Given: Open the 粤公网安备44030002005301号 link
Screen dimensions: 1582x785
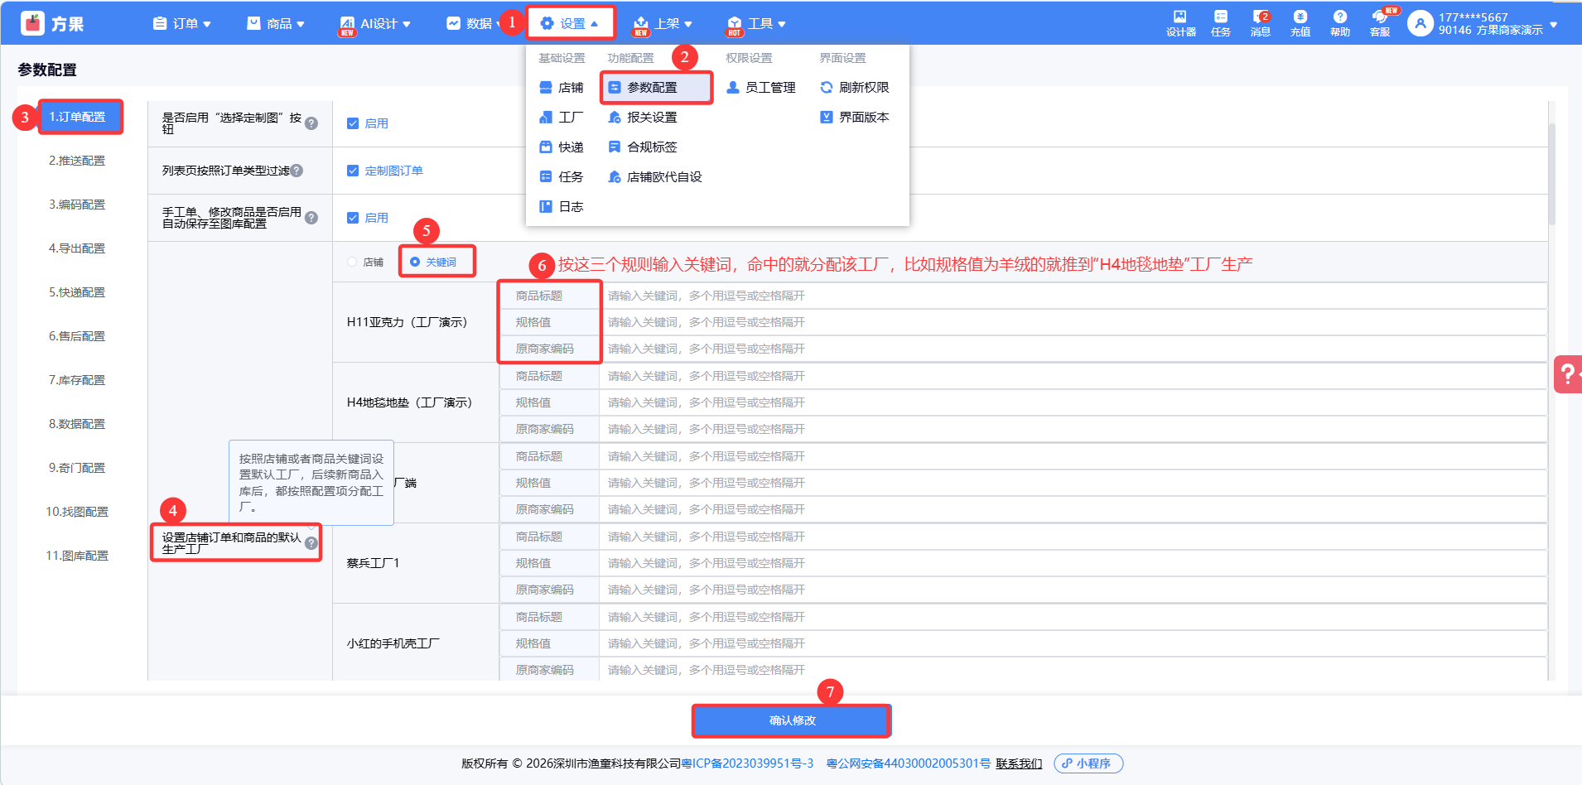Looking at the screenshot, I should (x=909, y=763).
